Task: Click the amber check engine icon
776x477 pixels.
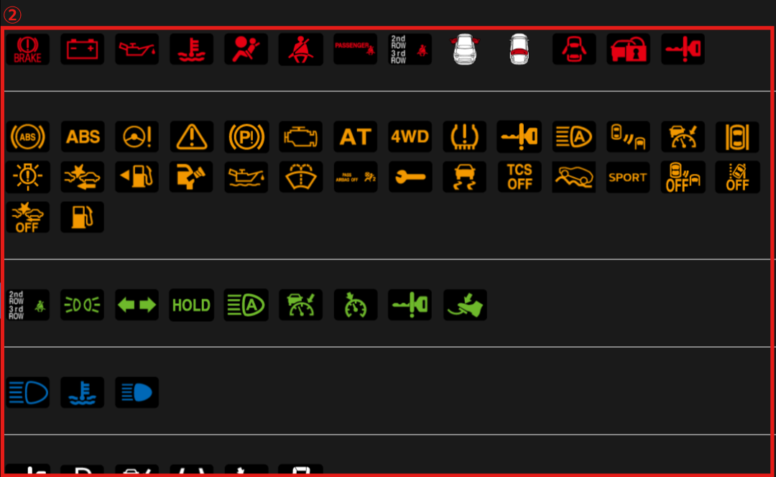Action: [301, 136]
